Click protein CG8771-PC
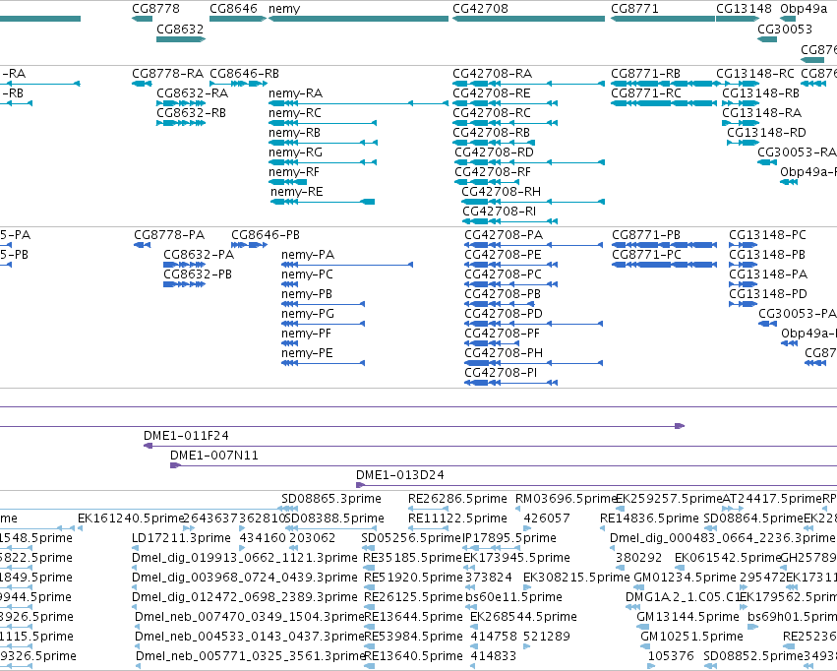 coord(664,265)
